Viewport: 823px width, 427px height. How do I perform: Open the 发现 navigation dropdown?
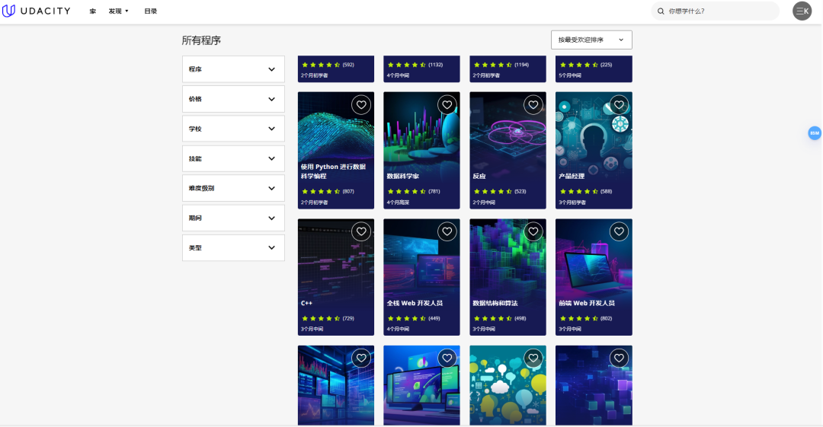[119, 11]
